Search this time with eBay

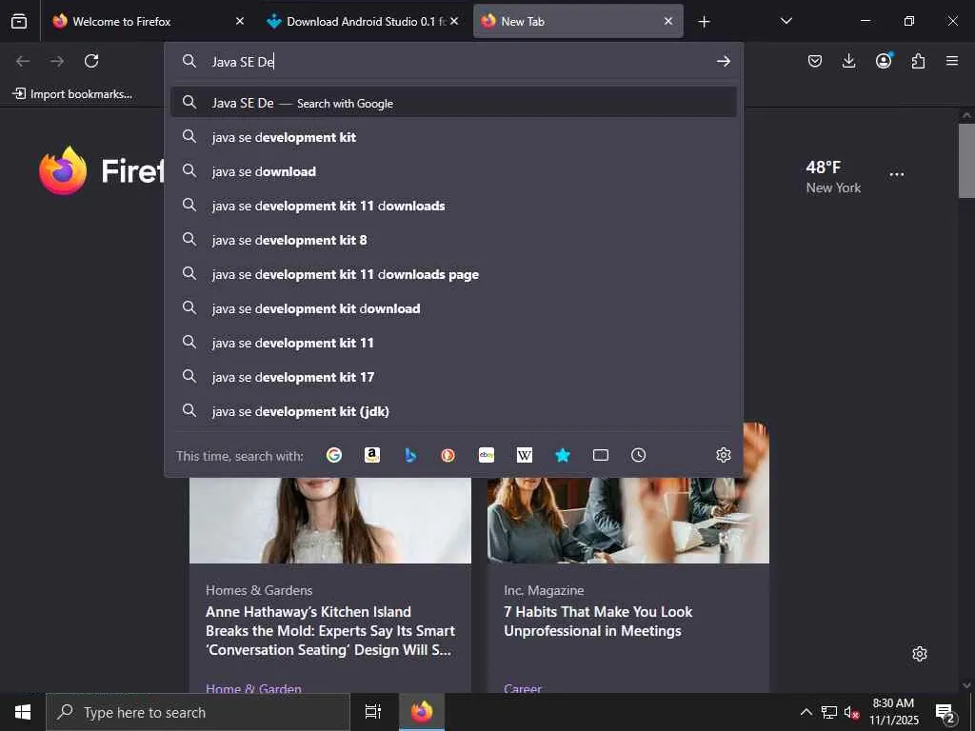click(x=487, y=455)
